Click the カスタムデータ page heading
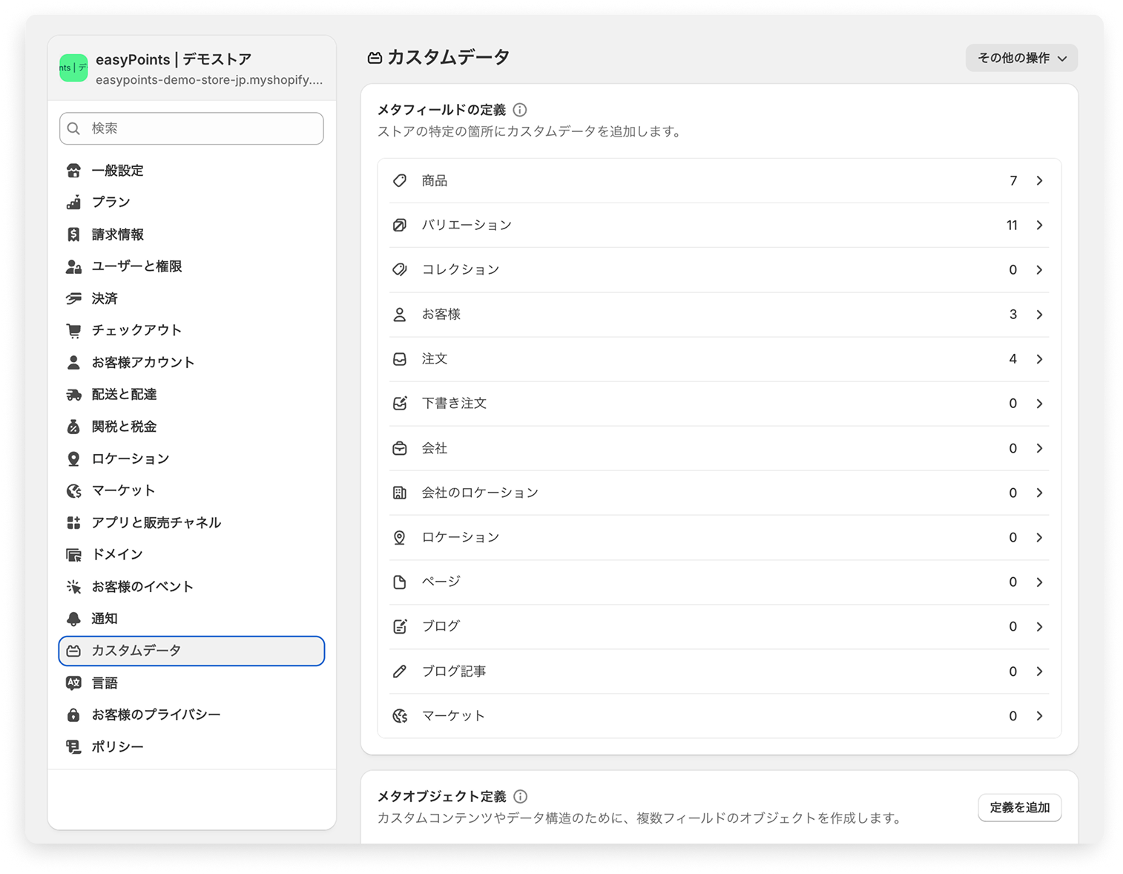1123x874 pixels. pyautogui.click(x=448, y=57)
